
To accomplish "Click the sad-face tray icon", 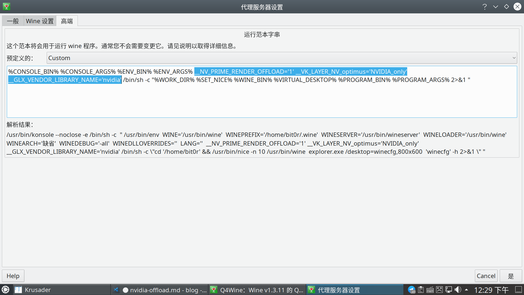I will [439, 290].
